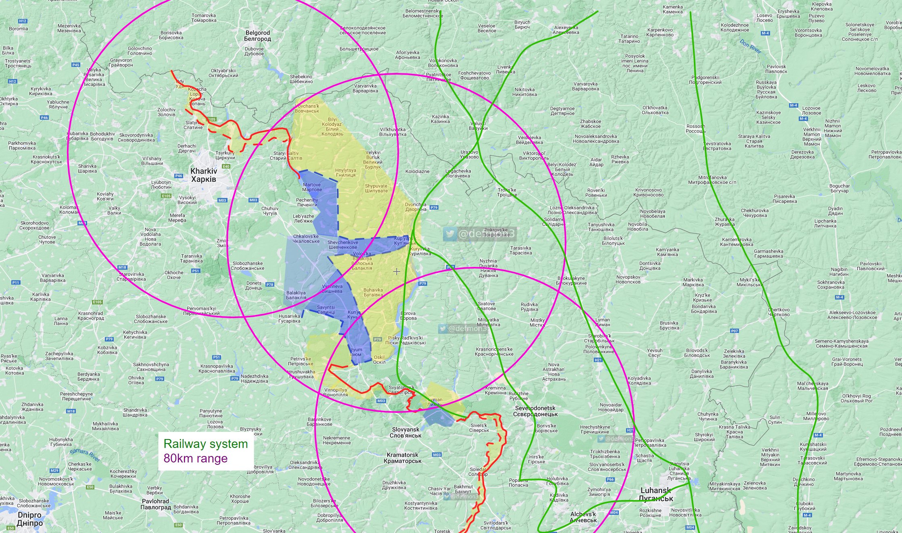Click the Don River label
Viewport: 902px width, 533px height.
click(750, 46)
